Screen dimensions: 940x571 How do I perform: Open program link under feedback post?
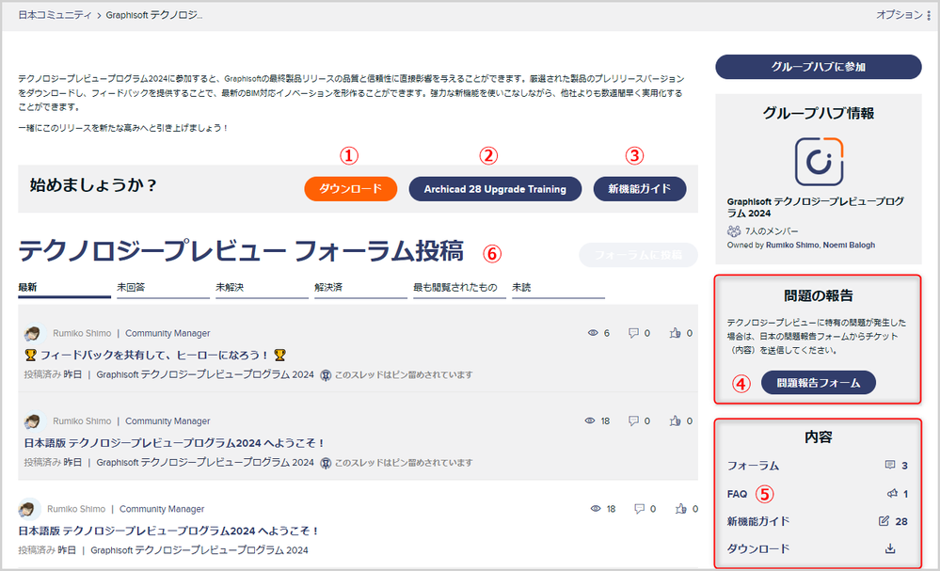pos(205,375)
